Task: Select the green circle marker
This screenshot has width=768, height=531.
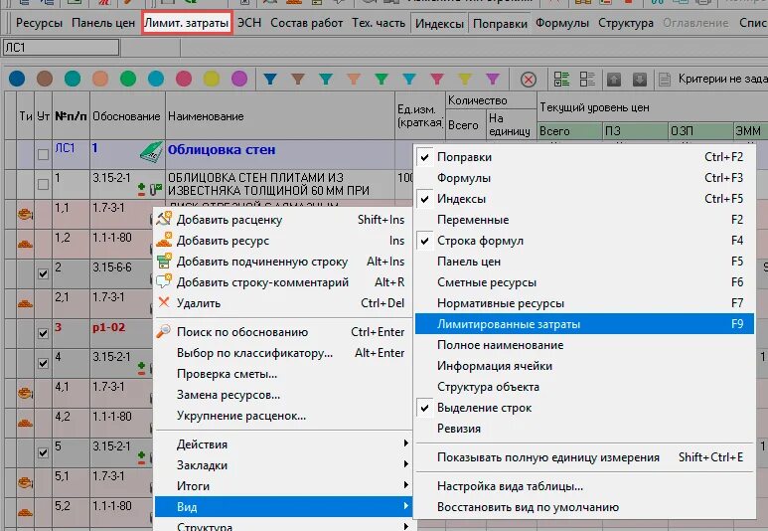Action: [128, 79]
